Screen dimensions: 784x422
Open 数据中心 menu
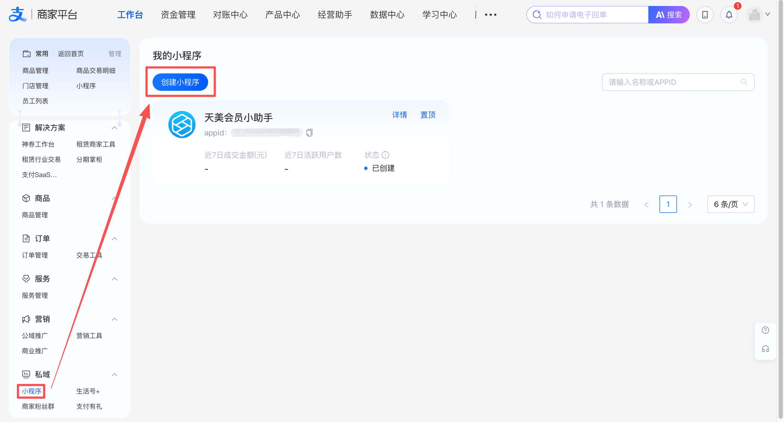387,15
